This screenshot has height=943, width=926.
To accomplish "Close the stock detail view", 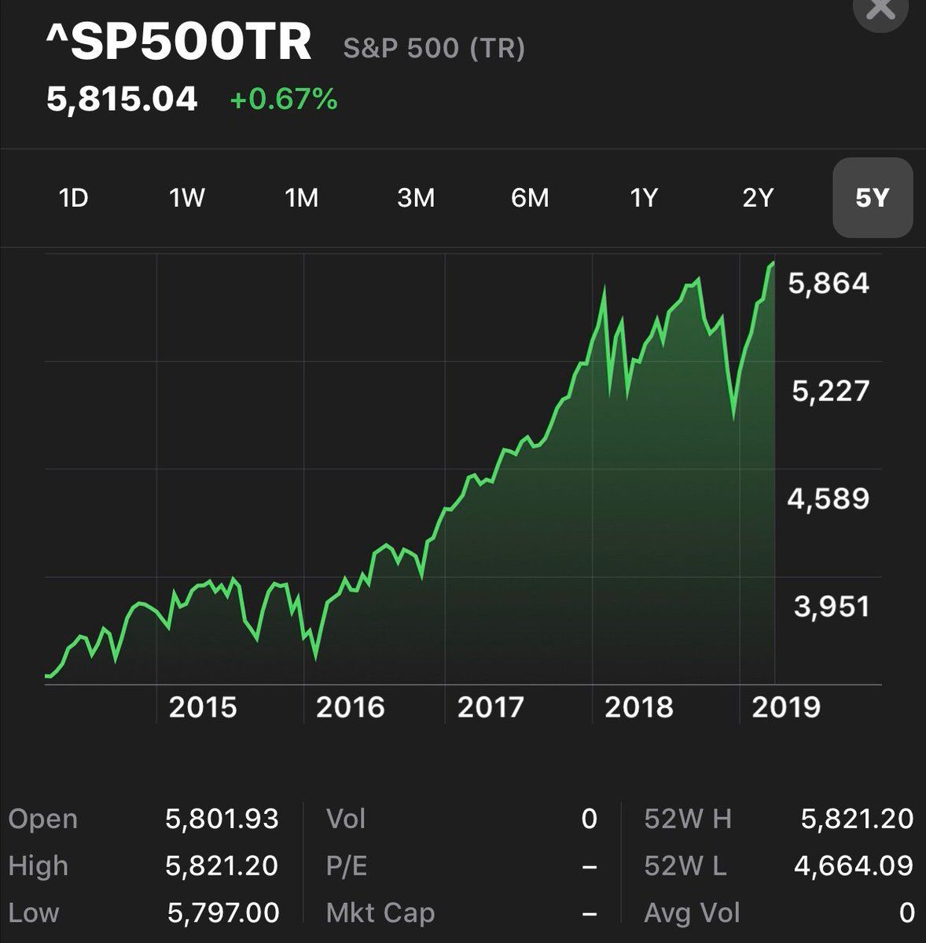I will point(880,9).
